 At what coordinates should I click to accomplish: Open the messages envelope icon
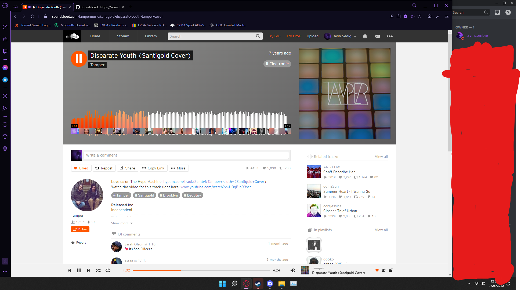[x=377, y=36]
